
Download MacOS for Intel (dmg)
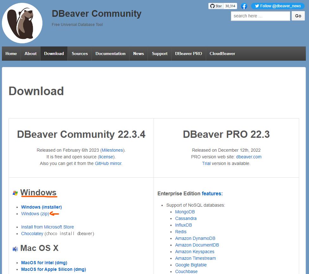pyautogui.click(x=44, y=263)
